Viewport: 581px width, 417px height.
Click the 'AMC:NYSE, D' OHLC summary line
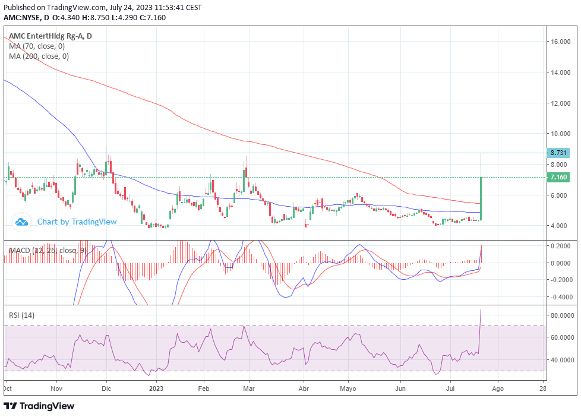pyautogui.click(x=85, y=17)
